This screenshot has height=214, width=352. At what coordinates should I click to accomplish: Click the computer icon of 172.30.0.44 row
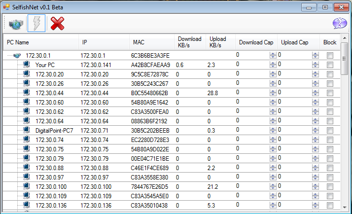[27, 93]
